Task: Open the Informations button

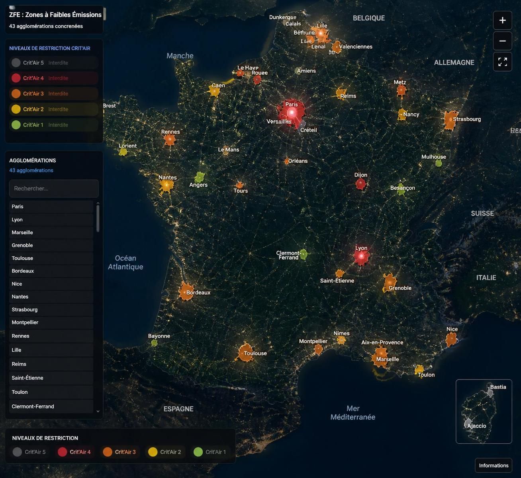Action: click(x=494, y=465)
